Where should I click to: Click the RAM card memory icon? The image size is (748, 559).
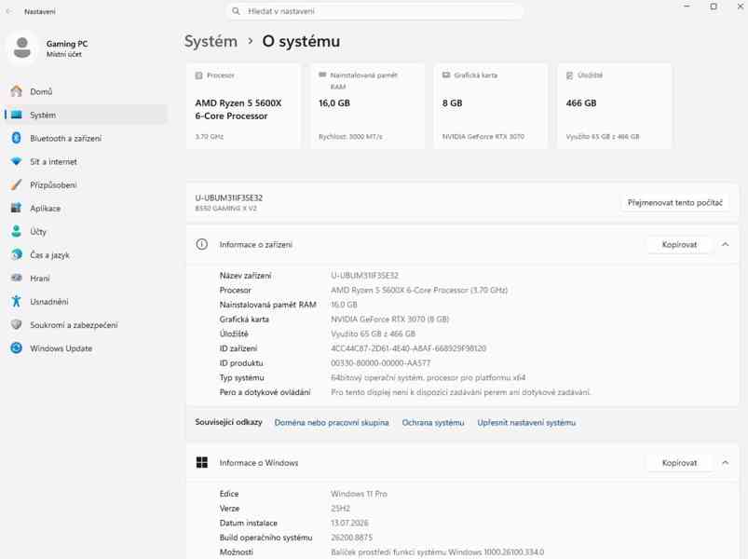322,75
